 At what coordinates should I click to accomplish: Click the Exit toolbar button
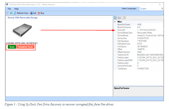click(33, 13)
